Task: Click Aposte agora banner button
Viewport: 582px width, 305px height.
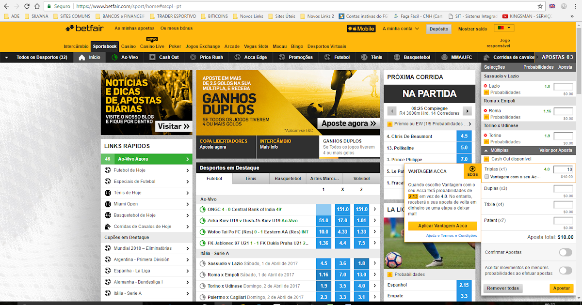Action: coord(349,123)
